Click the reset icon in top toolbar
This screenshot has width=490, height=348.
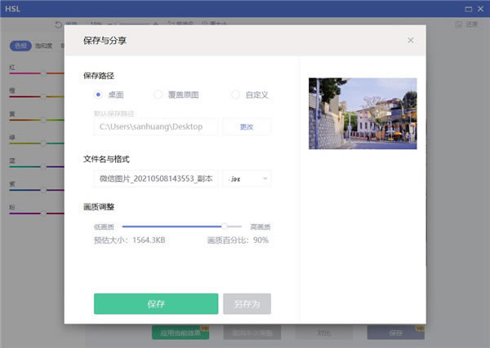(58, 24)
